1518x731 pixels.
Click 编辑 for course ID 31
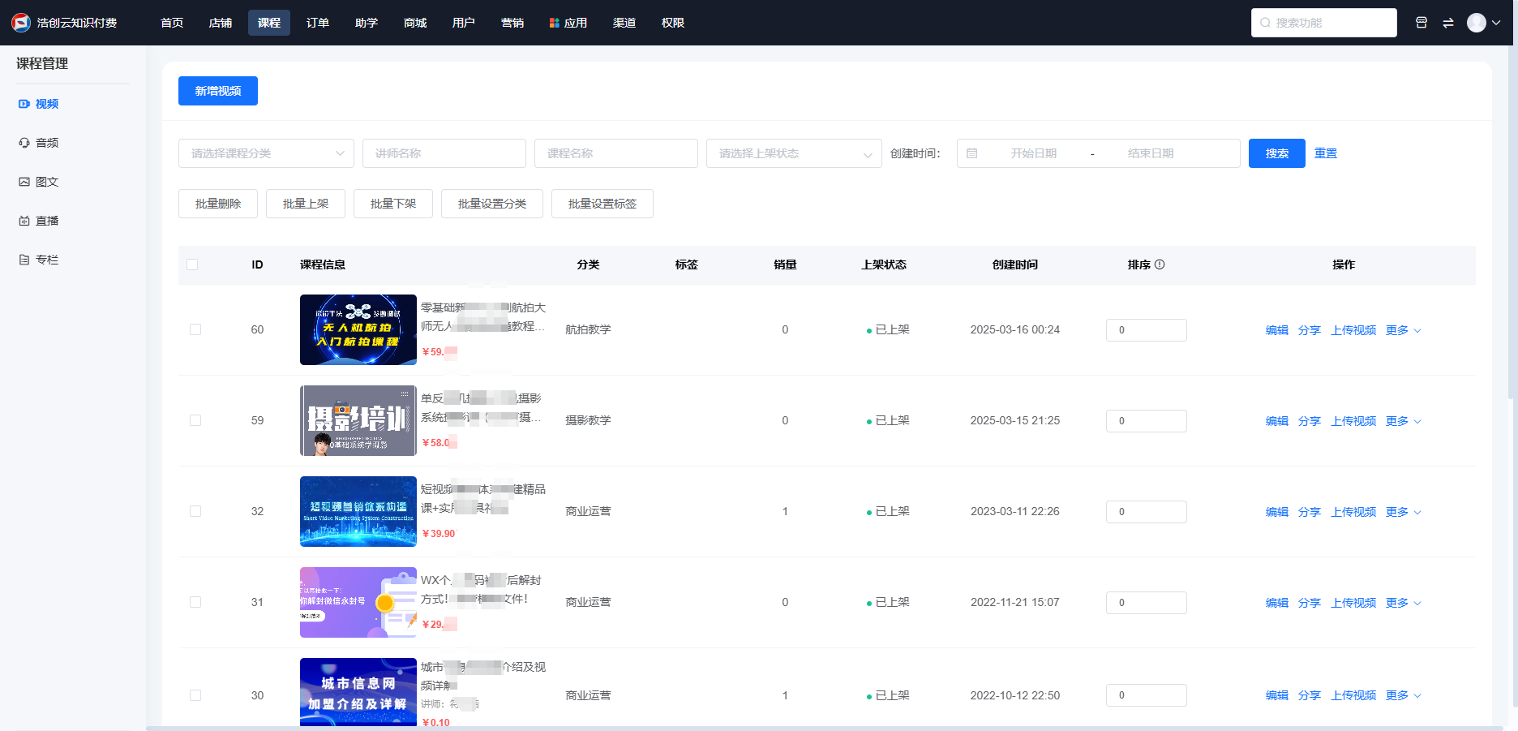click(x=1277, y=603)
